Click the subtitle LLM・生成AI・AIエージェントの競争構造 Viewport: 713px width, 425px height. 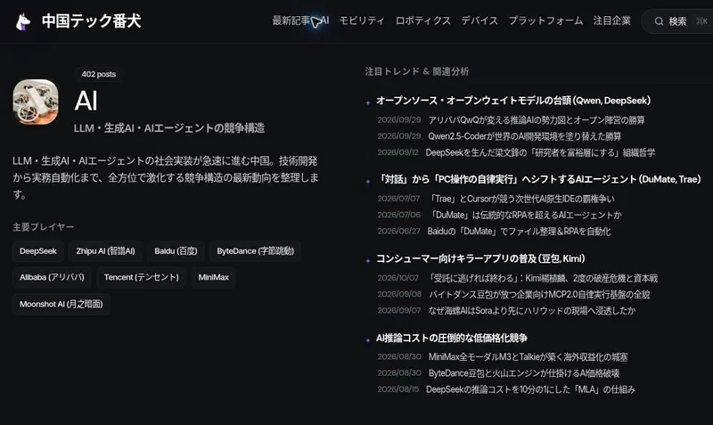[169, 128]
